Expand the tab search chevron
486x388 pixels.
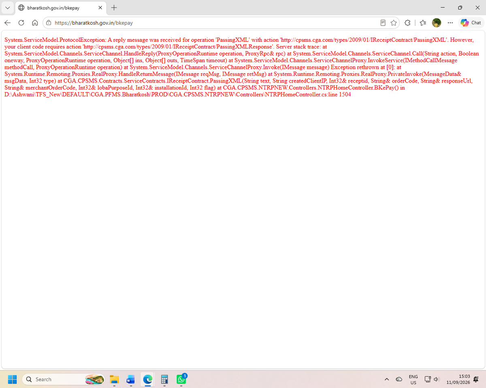point(8,8)
